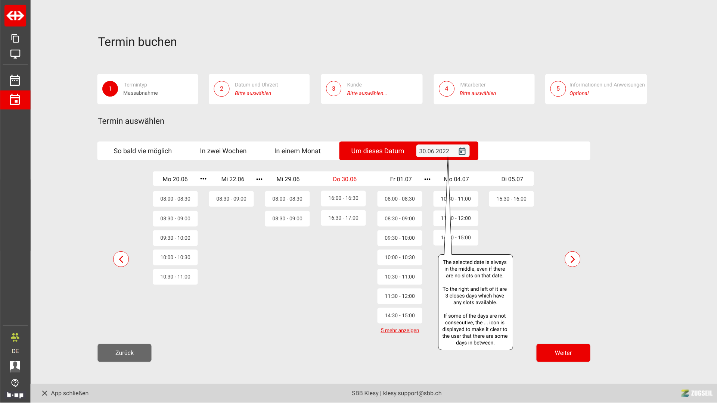
Task: Select the 'In einem Monat' tab
Action: point(297,151)
